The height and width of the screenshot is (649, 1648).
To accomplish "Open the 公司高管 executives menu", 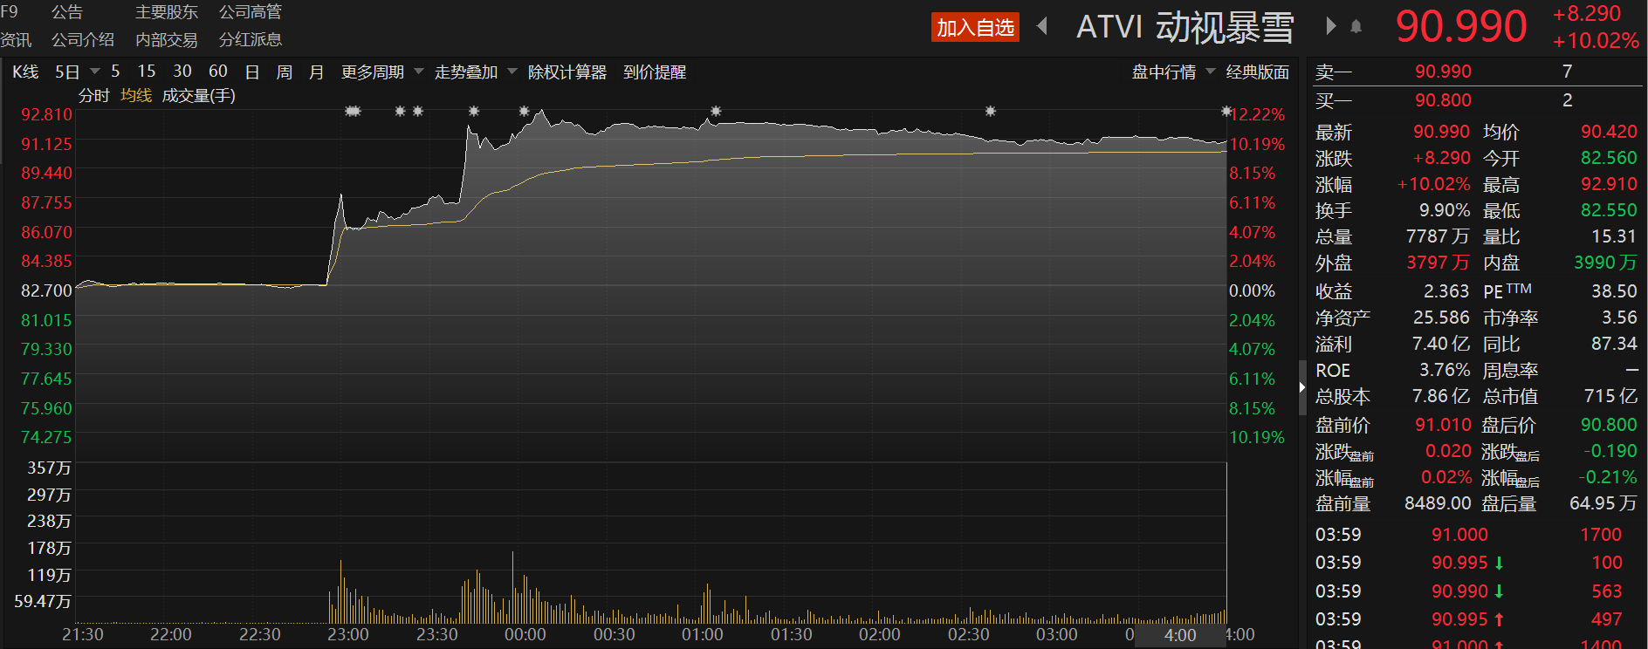I will (x=251, y=12).
